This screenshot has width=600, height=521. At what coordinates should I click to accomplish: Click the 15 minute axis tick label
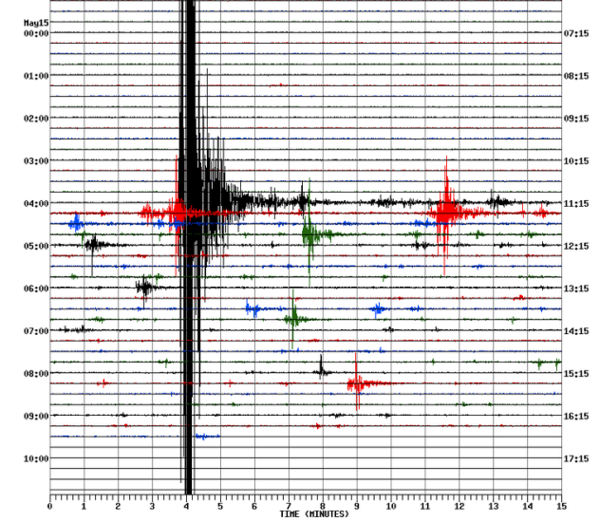pyautogui.click(x=561, y=507)
